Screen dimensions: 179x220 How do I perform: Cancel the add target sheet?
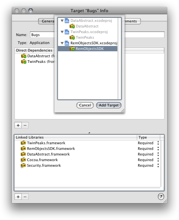(x=85, y=105)
